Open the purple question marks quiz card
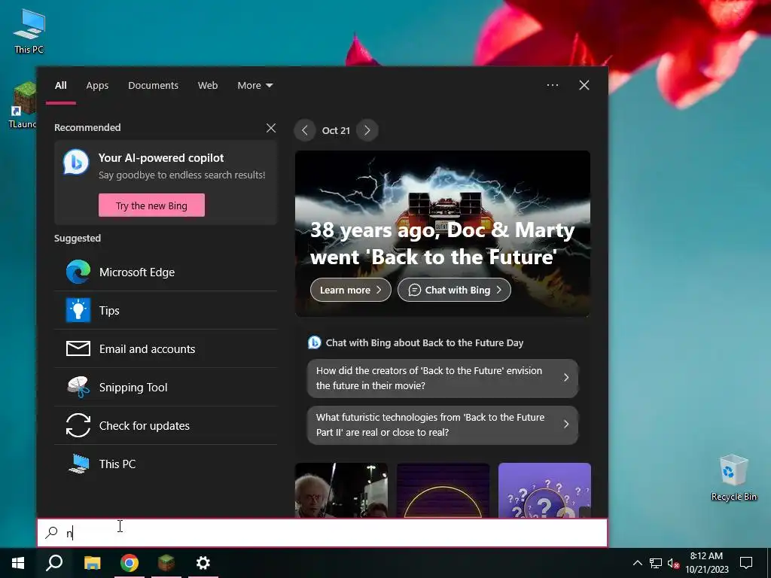 point(545,490)
